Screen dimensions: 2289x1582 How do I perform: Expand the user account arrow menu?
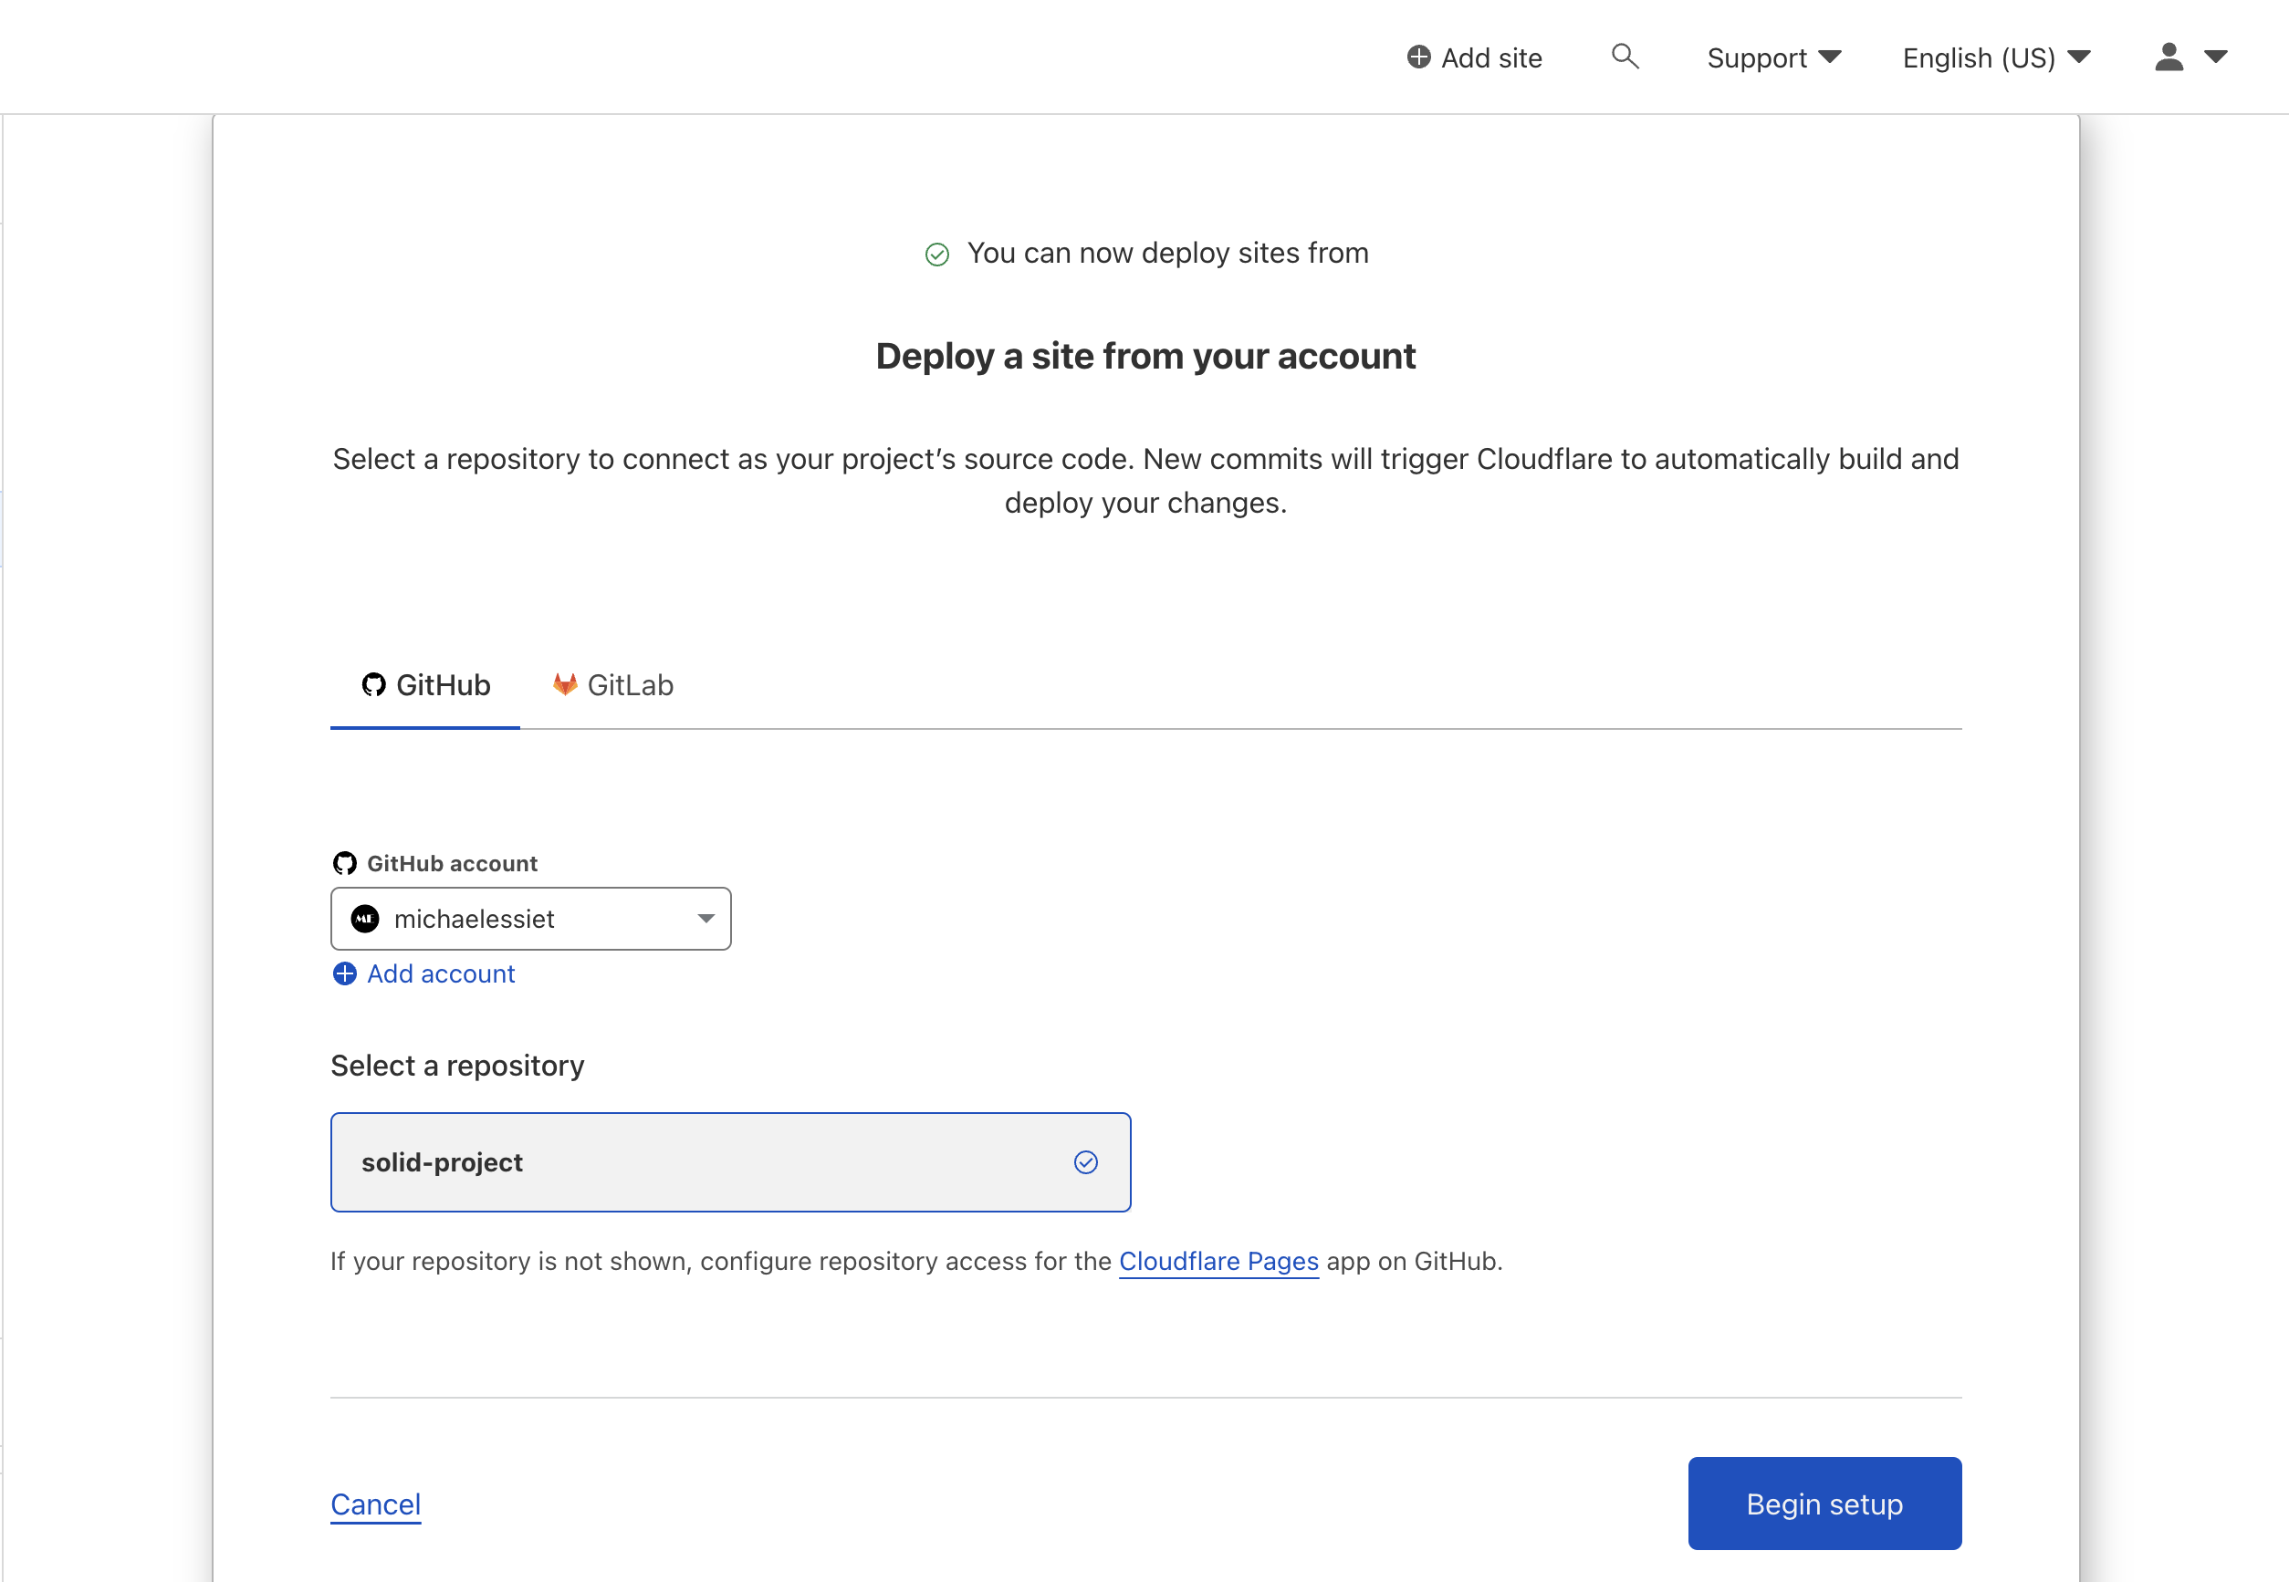(x=2216, y=57)
